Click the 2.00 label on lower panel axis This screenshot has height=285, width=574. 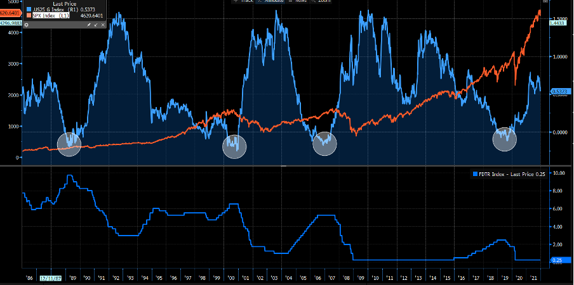click(558, 244)
